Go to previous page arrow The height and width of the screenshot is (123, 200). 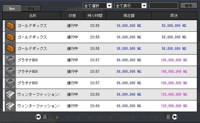point(45,117)
